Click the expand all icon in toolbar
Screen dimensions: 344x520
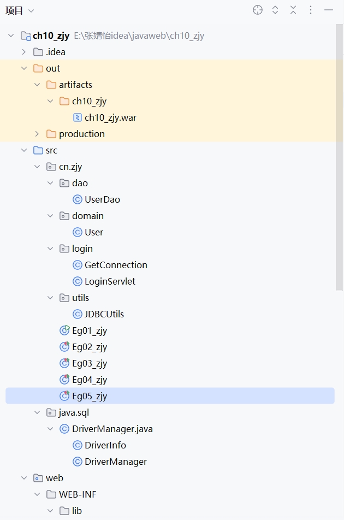pos(275,10)
